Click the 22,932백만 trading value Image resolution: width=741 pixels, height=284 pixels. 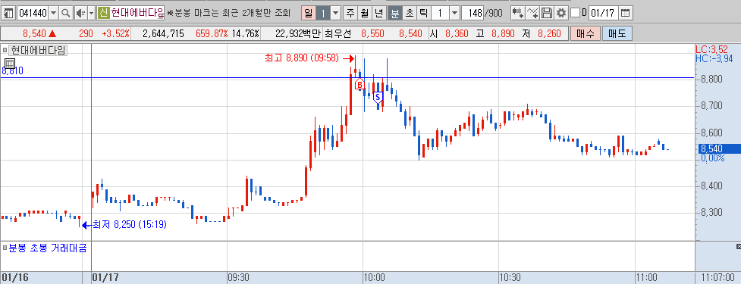tap(298, 34)
